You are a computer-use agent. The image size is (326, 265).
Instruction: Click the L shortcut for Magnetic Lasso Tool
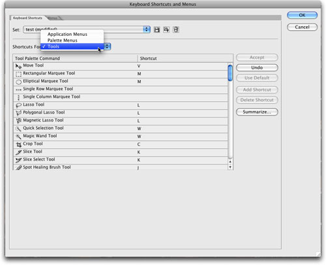[138, 121]
